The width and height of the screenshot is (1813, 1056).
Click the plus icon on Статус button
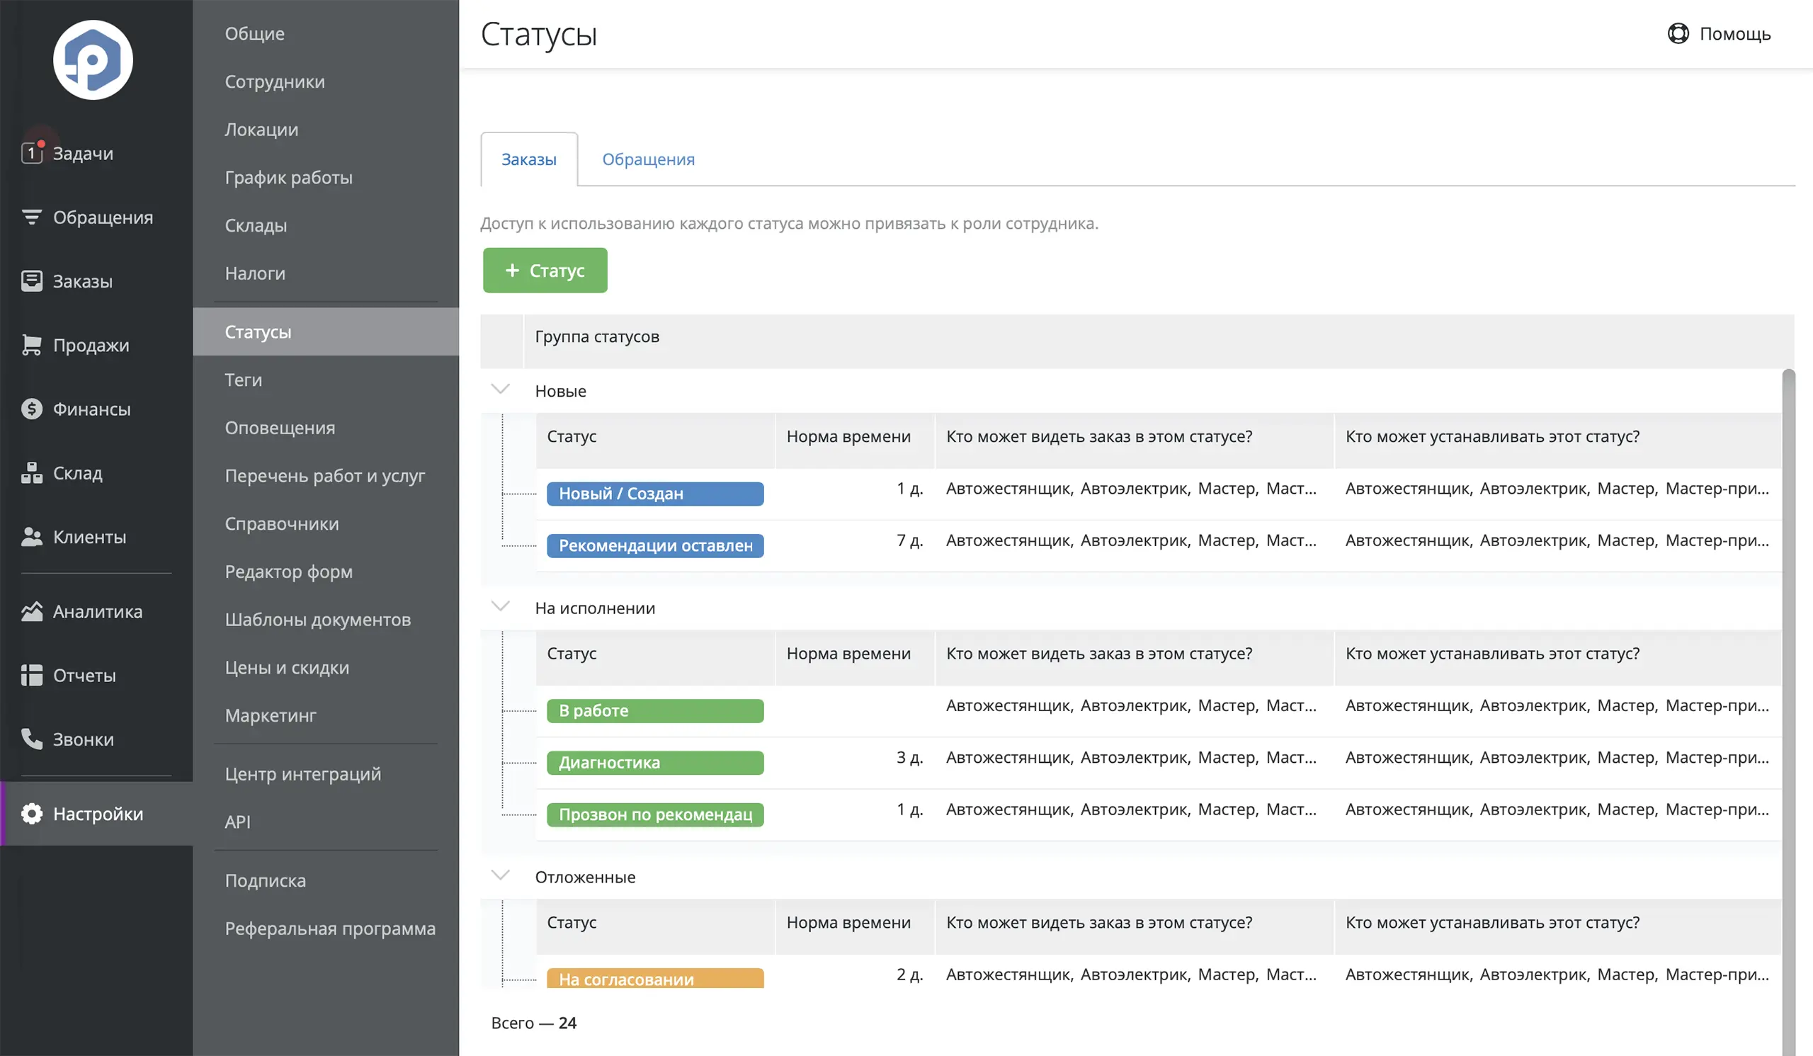(x=512, y=270)
